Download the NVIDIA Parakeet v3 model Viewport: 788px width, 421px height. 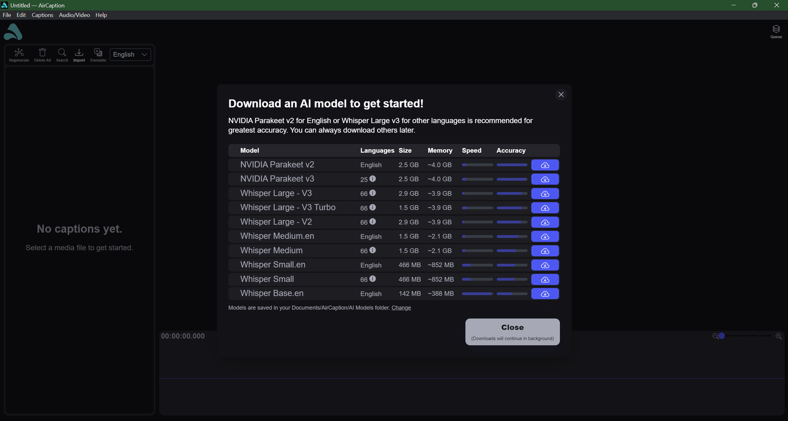coord(545,179)
